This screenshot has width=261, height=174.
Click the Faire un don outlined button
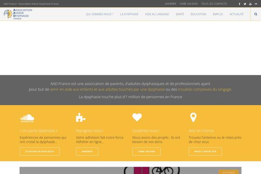pyautogui.click(x=147, y=151)
